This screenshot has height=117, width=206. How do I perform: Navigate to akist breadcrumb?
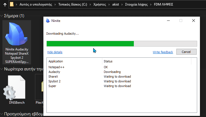pos(116,4)
